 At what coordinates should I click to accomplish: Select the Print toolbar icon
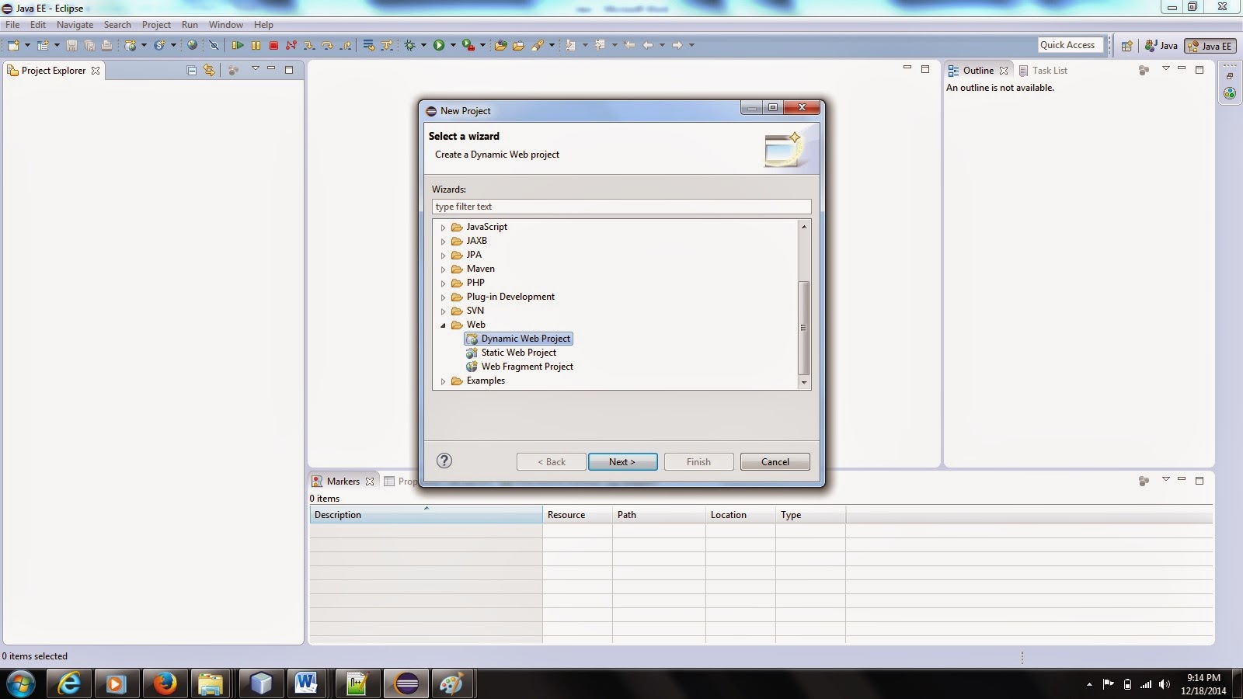point(105,44)
